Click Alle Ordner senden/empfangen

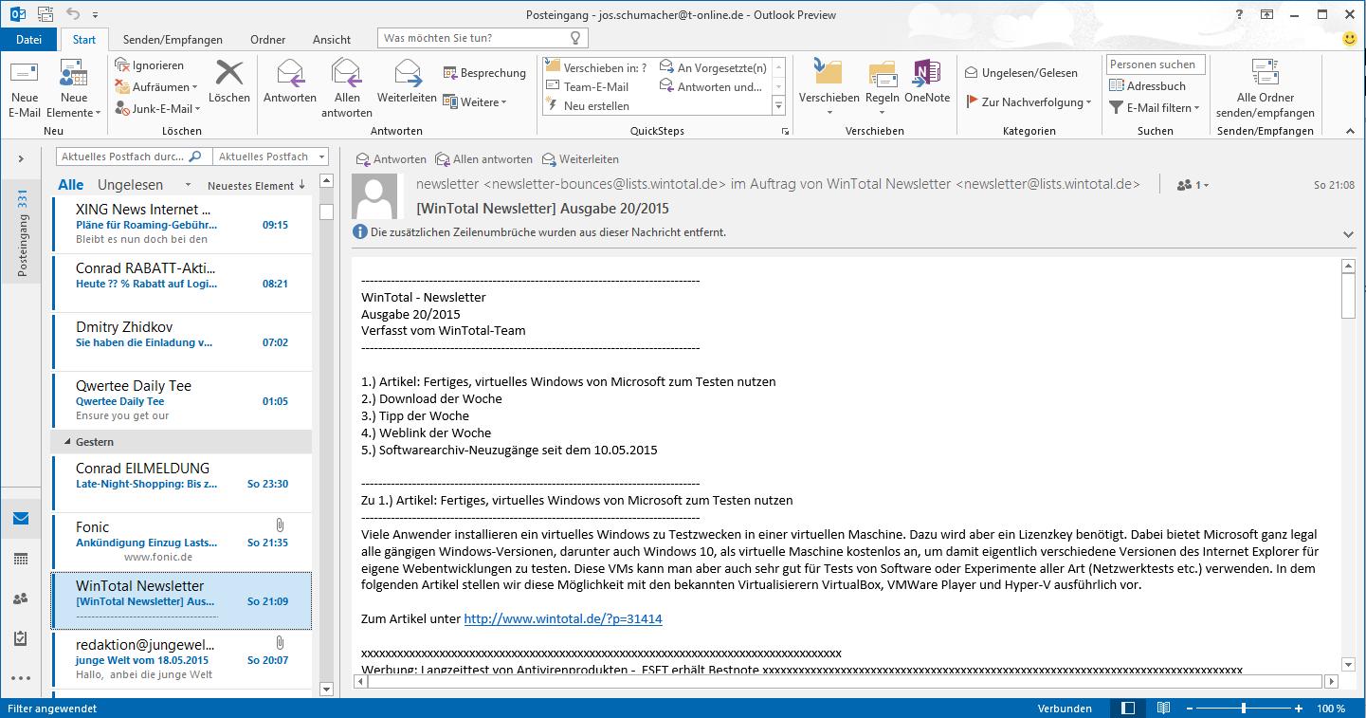[1265, 89]
